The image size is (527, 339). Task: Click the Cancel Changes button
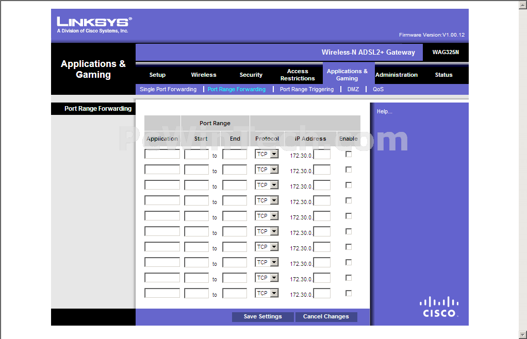click(326, 316)
